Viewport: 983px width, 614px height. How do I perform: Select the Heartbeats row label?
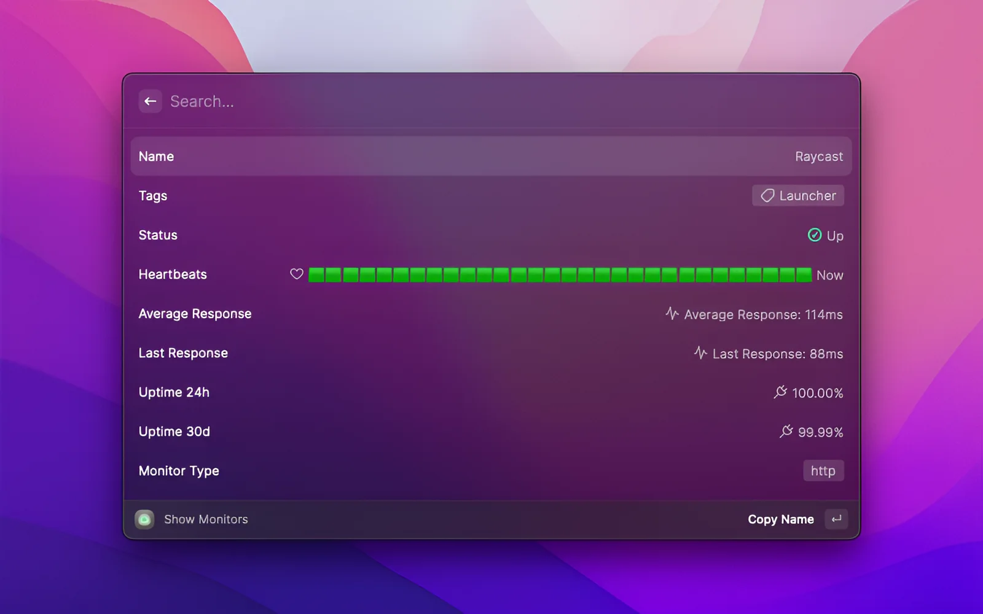click(x=173, y=274)
